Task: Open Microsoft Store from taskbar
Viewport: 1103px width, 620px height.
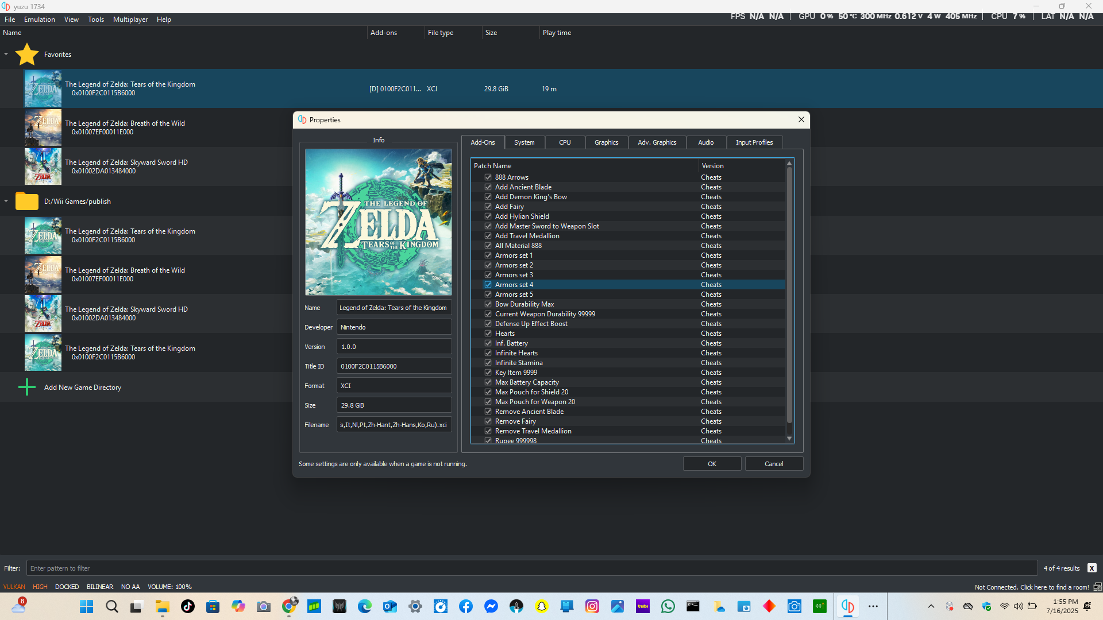Action: tap(213, 607)
